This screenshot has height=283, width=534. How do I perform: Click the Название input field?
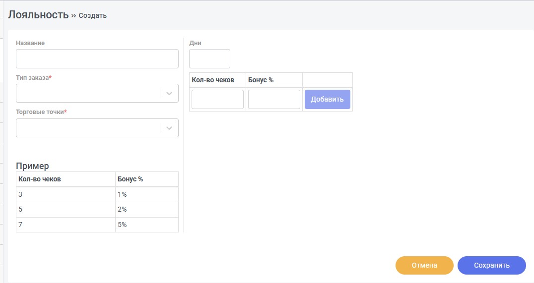(97, 59)
